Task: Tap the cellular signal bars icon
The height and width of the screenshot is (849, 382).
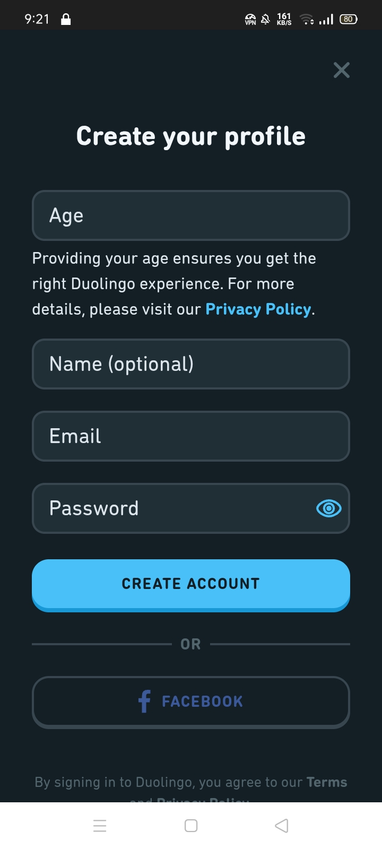Action: tap(327, 20)
